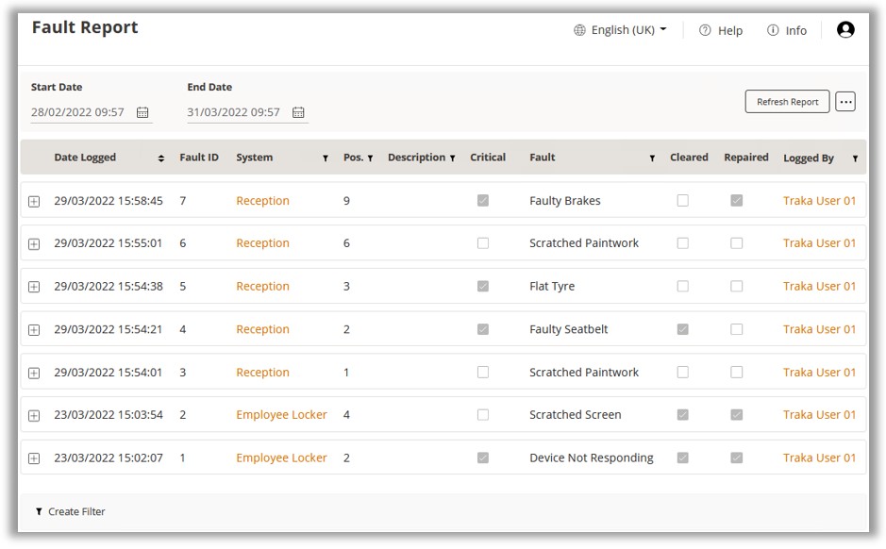Image resolution: width=886 pixels, height=549 pixels.
Task: Open the End Date calendar picker
Action: (298, 112)
